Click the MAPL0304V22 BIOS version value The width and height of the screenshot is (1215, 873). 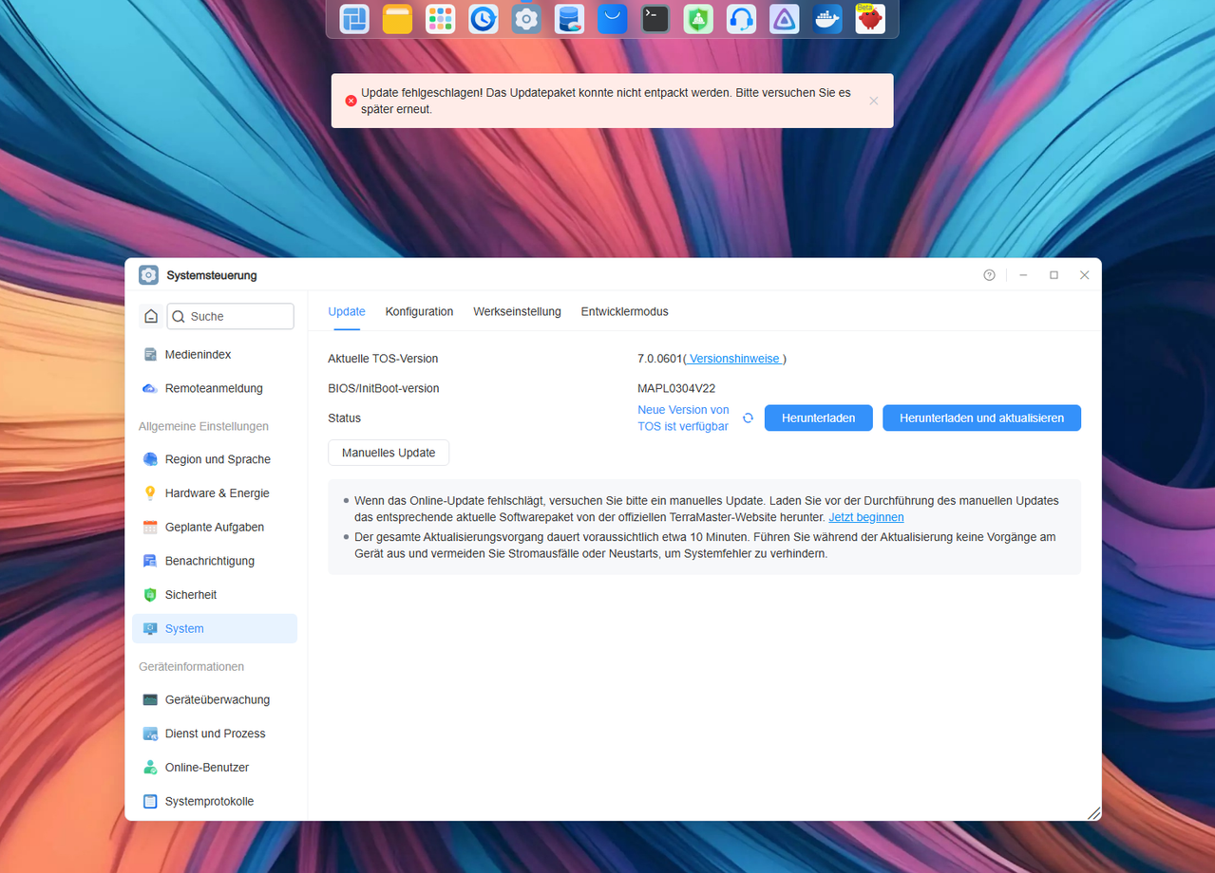676,388
